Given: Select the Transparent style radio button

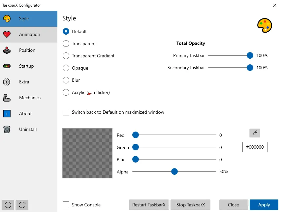Looking at the screenshot, I should click(66, 44).
